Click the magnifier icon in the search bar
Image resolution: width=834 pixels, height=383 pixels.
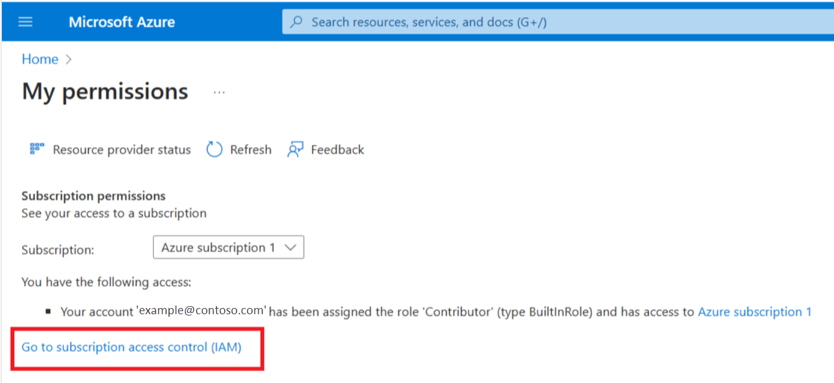click(297, 22)
